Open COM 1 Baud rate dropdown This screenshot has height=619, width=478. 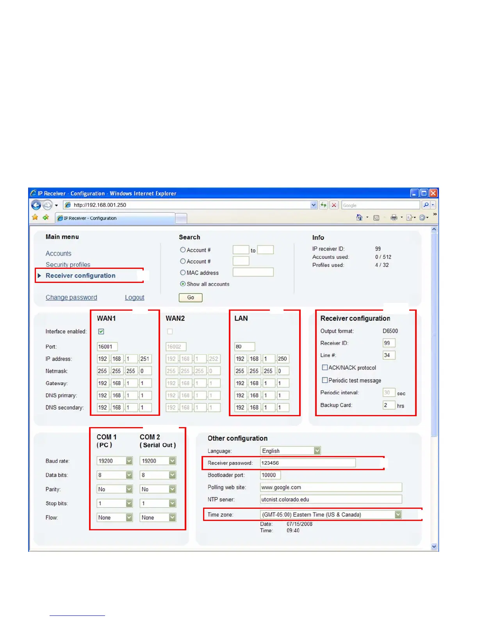point(115,461)
